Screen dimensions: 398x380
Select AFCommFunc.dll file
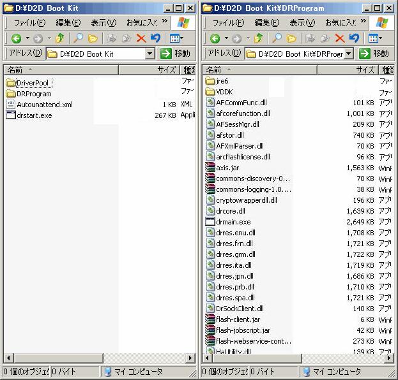pos(236,103)
